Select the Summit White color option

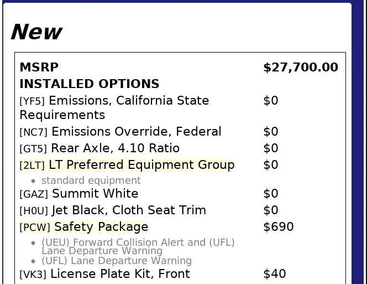pos(79,194)
